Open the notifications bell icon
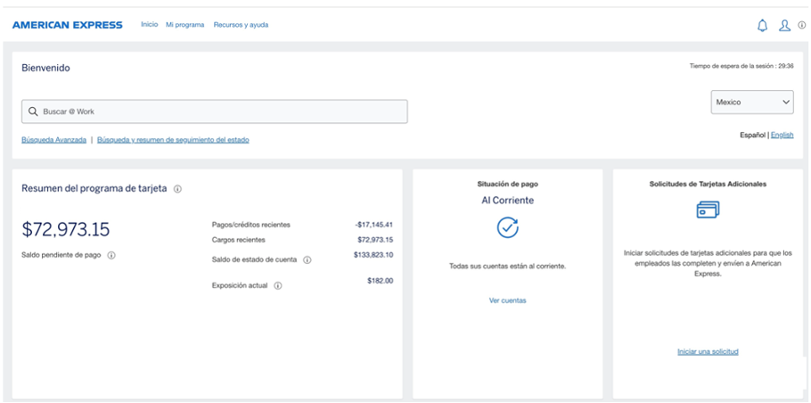The width and height of the screenshot is (811, 403). click(x=762, y=25)
